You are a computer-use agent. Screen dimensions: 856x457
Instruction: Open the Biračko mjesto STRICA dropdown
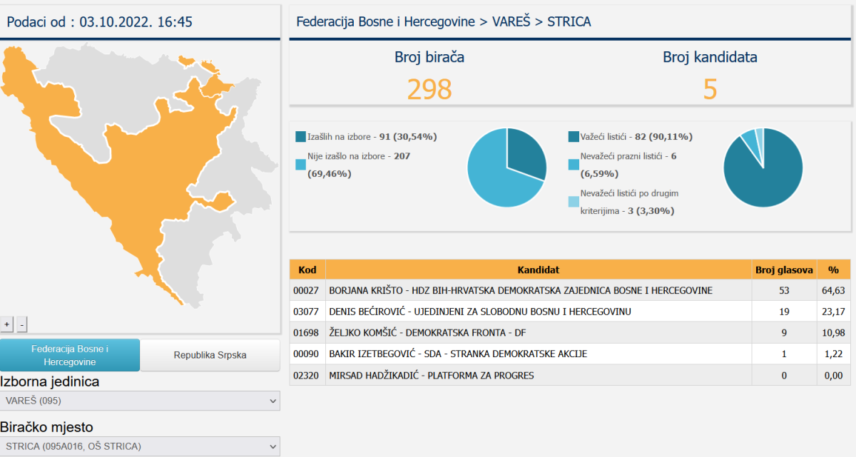[x=140, y=446]
